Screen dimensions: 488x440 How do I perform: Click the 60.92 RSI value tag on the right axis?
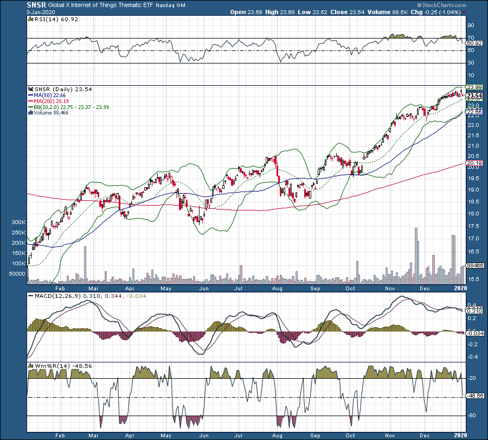474,43
